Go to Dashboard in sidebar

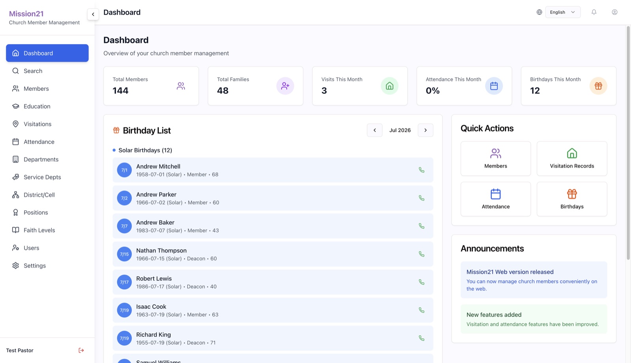(47, 53)
